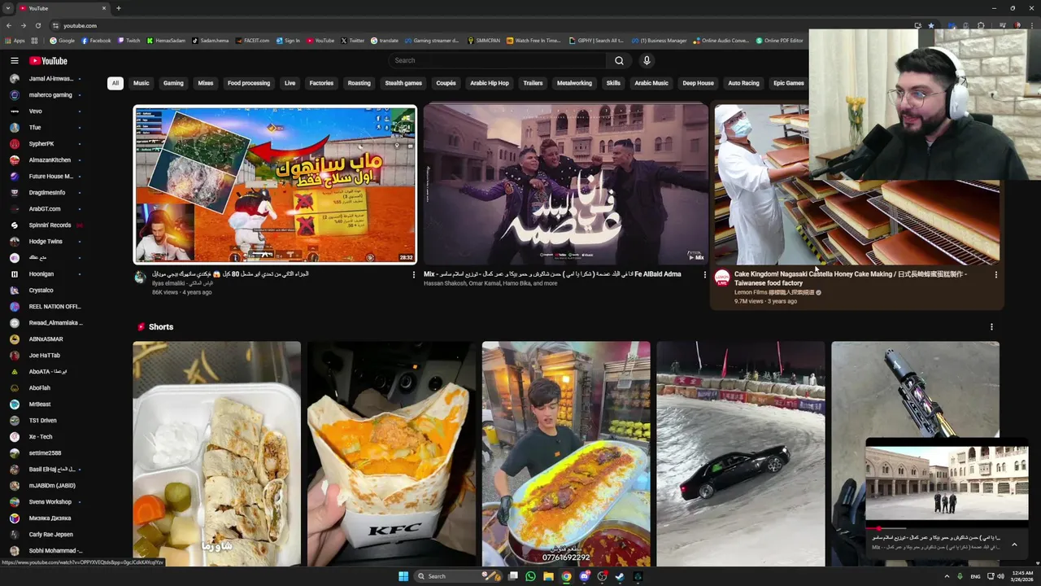Open more options for Fe AlBald Adma mix

coord(704,274)
